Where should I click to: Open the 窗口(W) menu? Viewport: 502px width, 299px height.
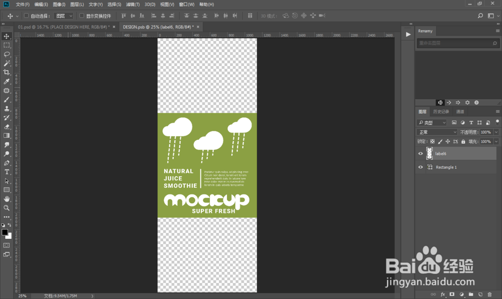pyautogui.click(x=187, y=5)
